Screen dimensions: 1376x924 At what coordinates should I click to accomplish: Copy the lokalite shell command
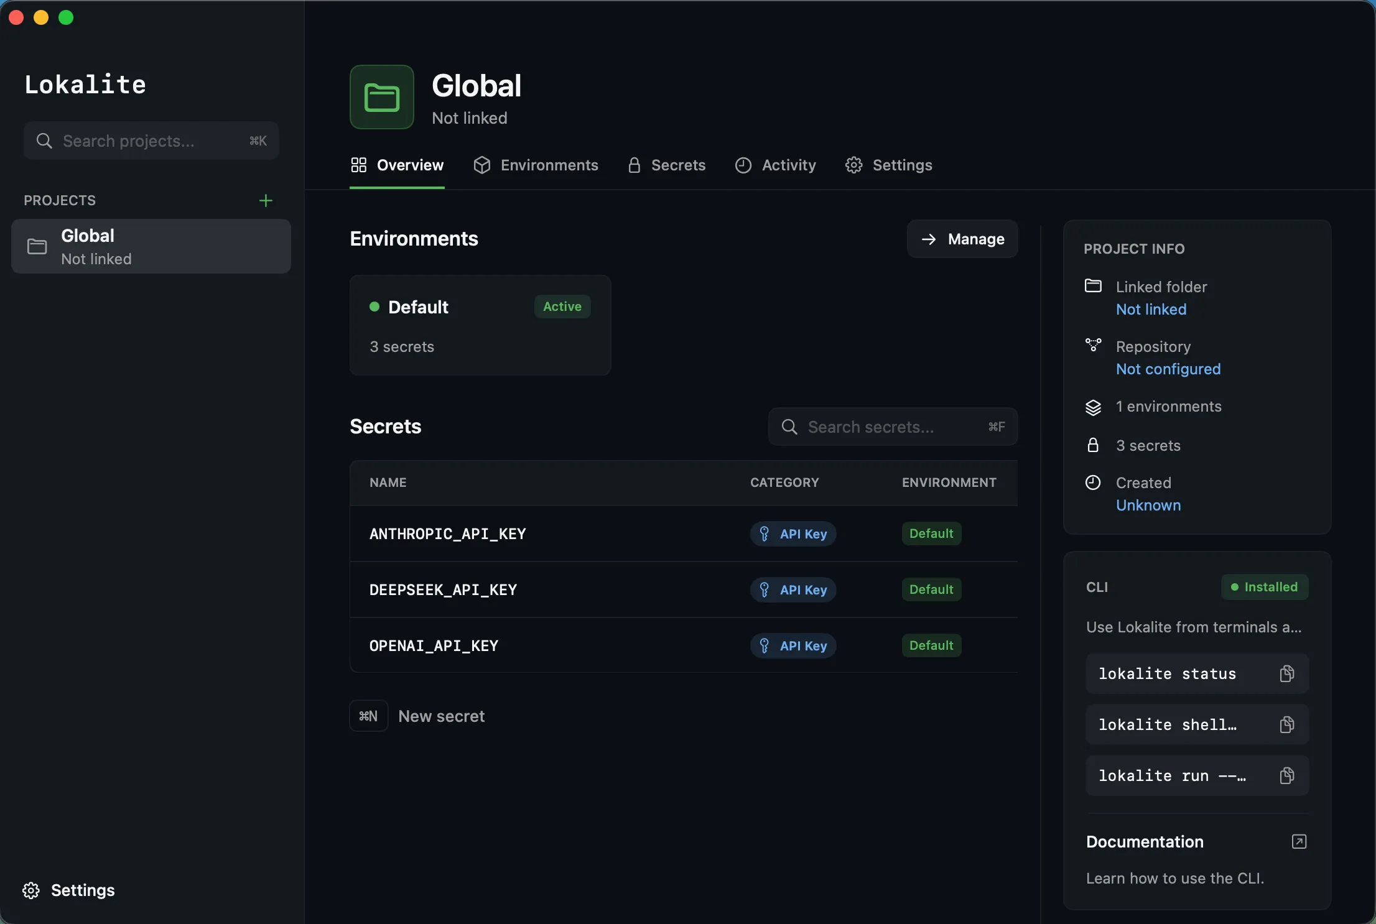[x=1286, y=724]
